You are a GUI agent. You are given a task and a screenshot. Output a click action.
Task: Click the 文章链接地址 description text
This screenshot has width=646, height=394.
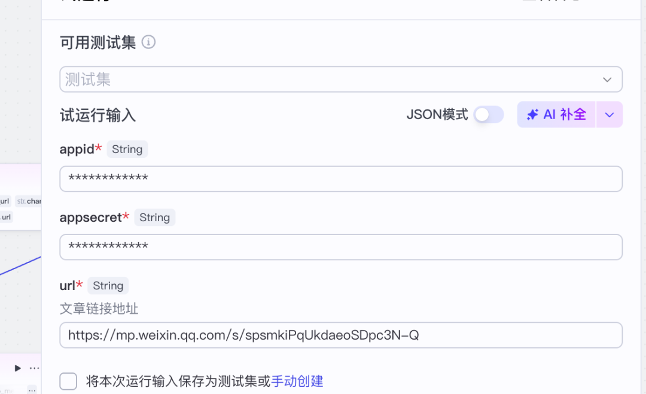99,309
